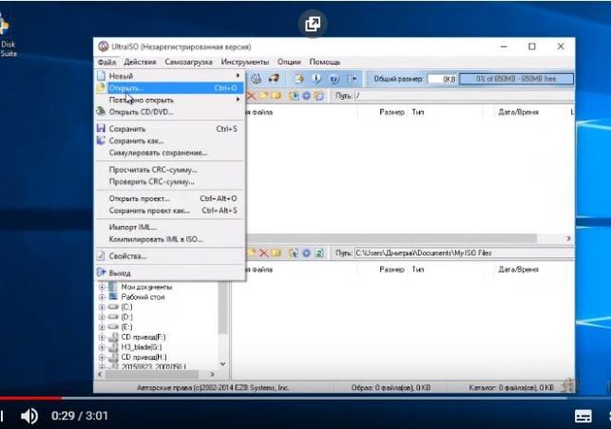The image size is (611, 429).
Task: Mute the video with the speaker icon
Action: point(29,416)
